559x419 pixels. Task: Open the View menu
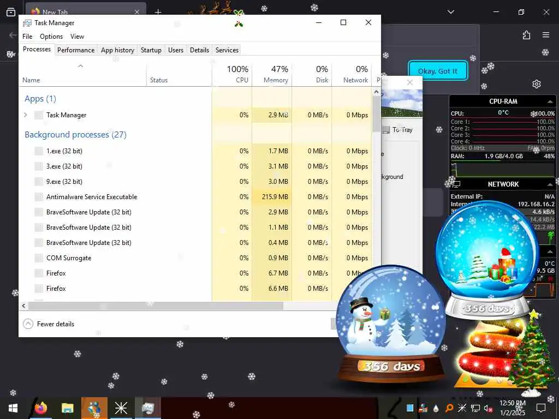click(x=77, y=37)
